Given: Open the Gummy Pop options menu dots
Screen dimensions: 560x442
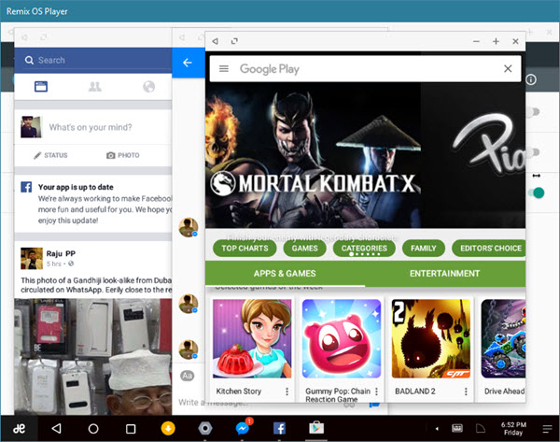Looking at the screenshot, I should point(376,392).
